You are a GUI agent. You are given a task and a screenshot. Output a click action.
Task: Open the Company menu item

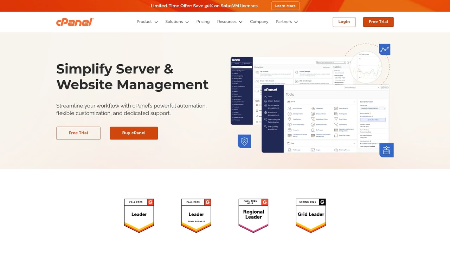point(259,21)
